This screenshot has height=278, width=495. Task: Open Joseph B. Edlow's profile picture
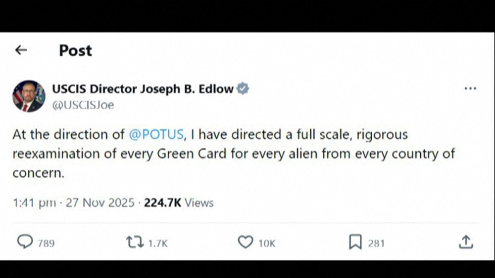(28, 96)
